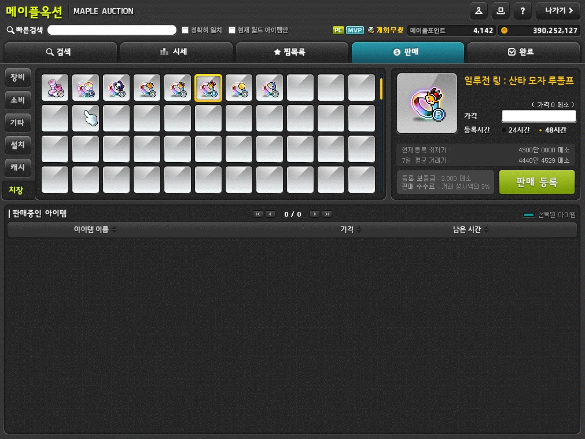Viewport: 585px width, 439px height.
Task: Select the yellow chick illusion ring
Action: point(239,87)
